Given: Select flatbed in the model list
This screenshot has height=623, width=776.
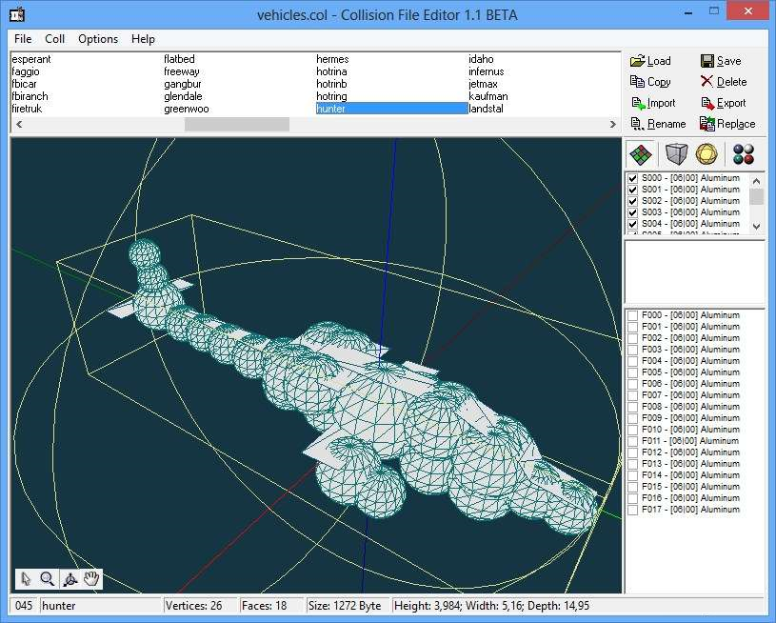Looking at the screenshot, I should click(x=179, y=59).
